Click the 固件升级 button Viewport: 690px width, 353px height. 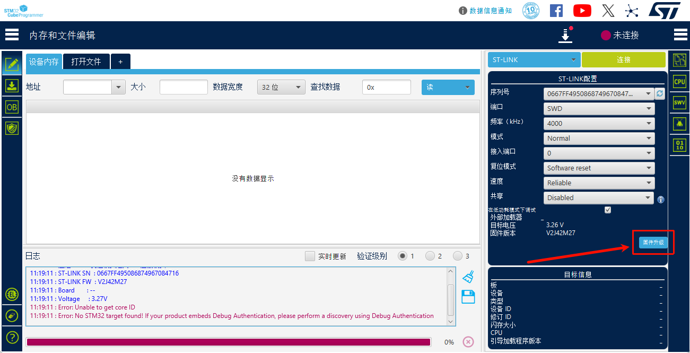tap(653, 242)
